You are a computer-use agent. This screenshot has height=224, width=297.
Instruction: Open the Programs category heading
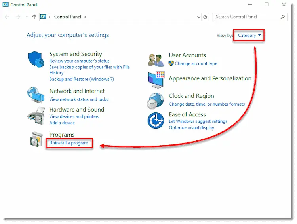[62, 135]
